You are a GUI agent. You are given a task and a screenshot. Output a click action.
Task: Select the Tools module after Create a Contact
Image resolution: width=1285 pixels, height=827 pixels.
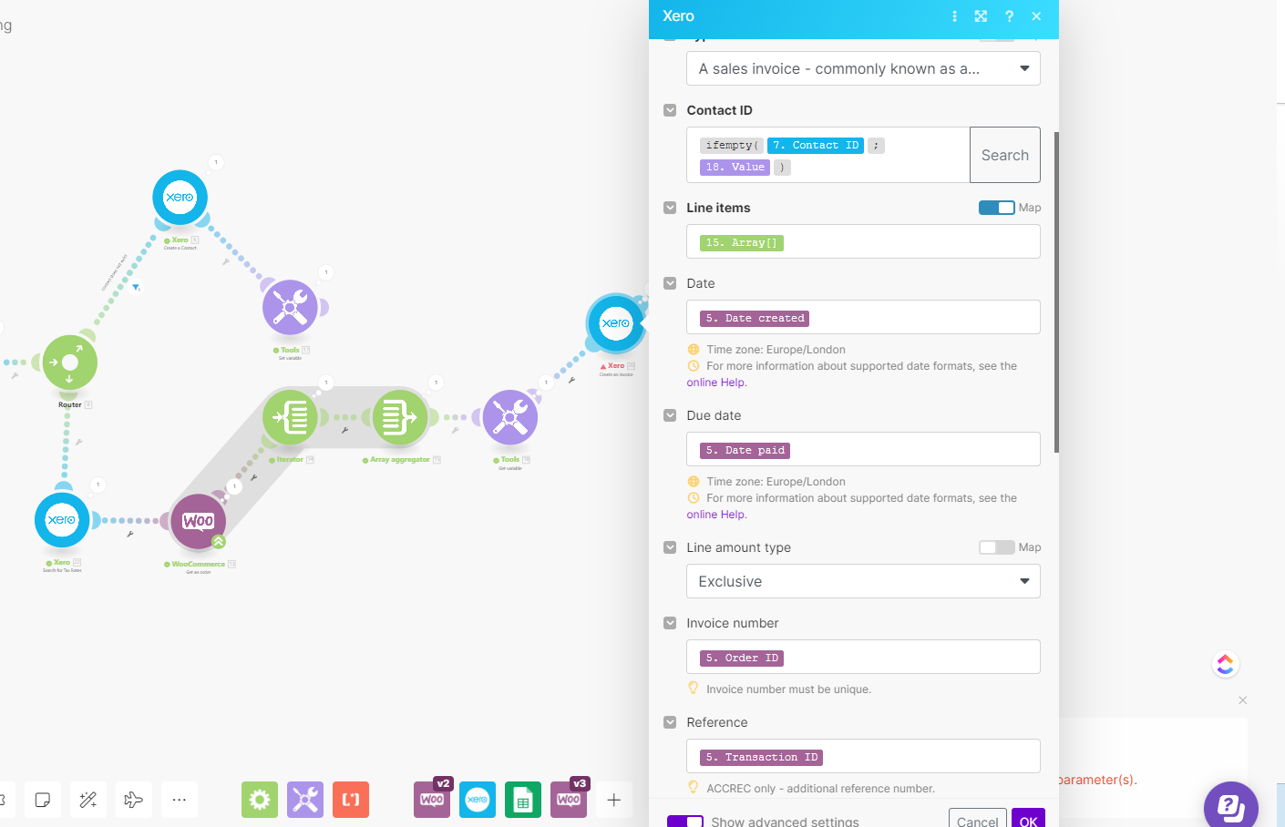pyautogui.click(x=290, y=307)
